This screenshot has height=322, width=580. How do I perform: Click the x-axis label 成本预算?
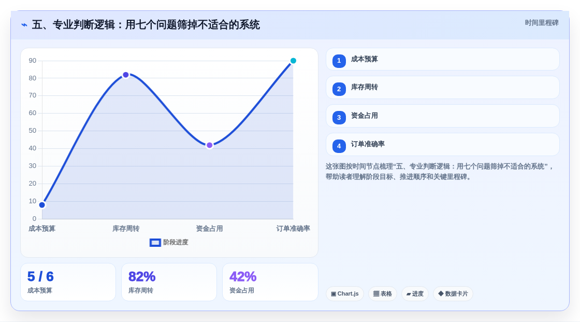(x=42, y=229)
